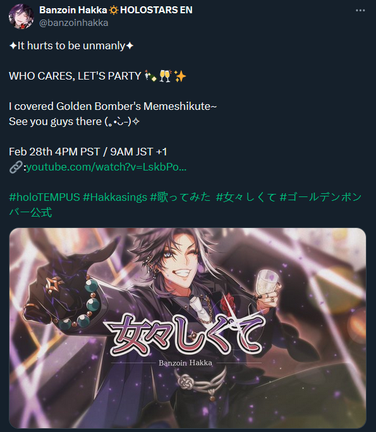Click the champagne bottle emoji

point(150,76)
